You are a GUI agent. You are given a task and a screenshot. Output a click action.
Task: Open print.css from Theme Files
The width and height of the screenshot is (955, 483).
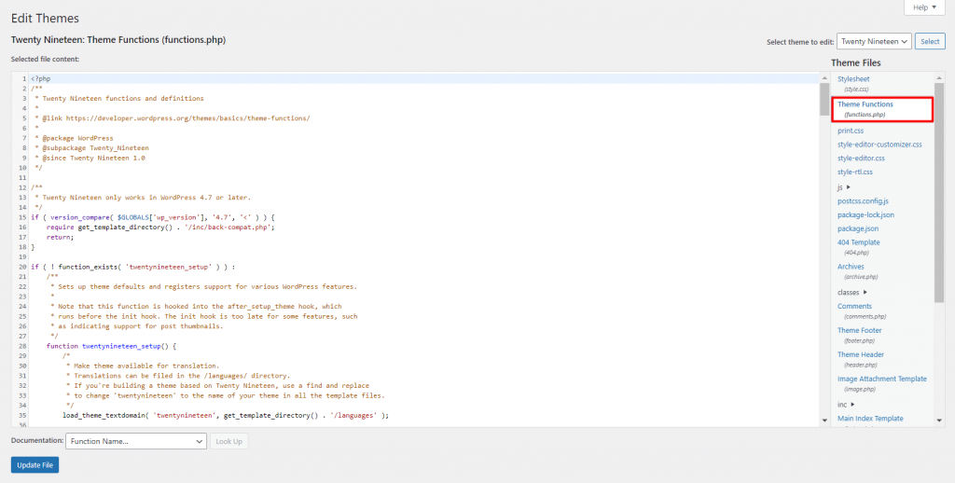pos(851,131)
